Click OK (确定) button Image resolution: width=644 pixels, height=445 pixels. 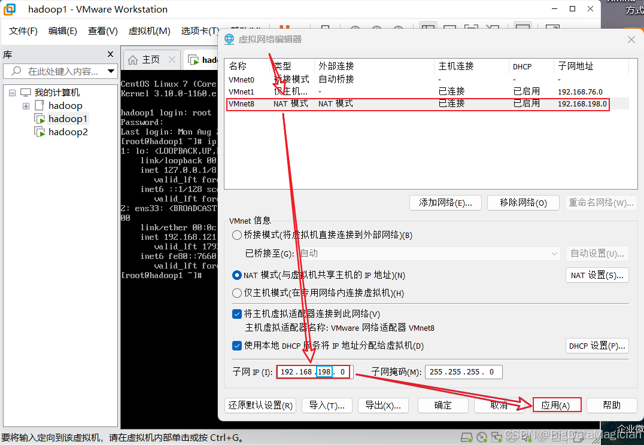click(443, 405)
